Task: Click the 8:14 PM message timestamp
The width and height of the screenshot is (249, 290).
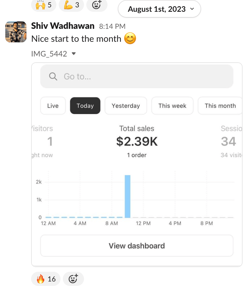Action: coord(112,26)
